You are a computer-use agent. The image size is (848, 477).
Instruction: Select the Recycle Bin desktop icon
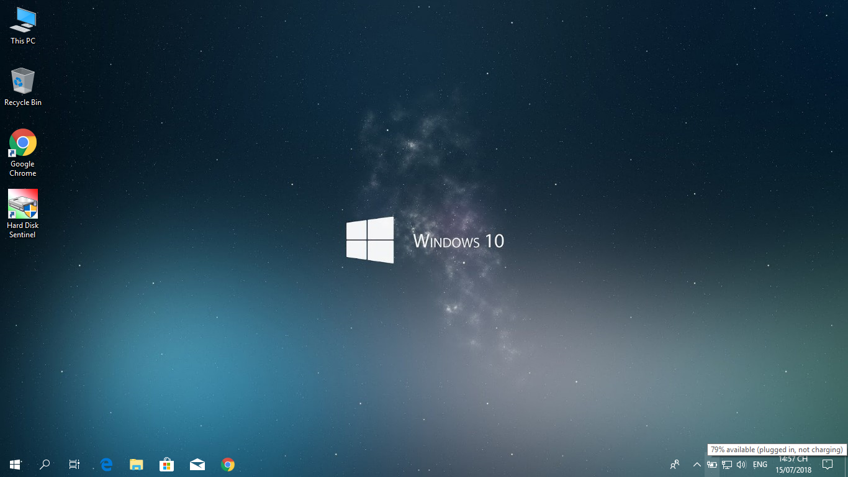pos(23,87)
